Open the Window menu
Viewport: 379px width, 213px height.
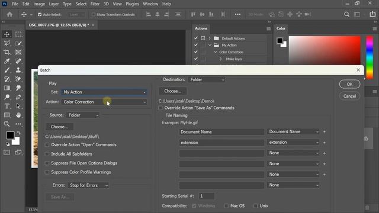tap(150, 4)
